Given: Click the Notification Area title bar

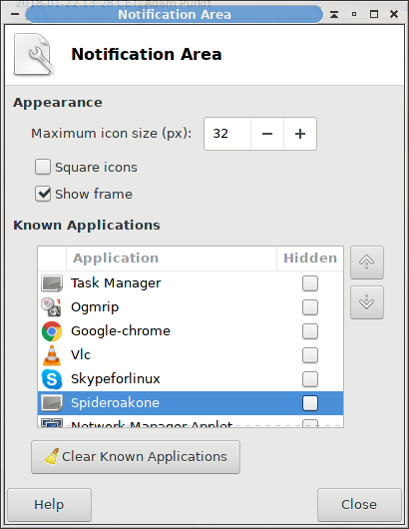Looking at the screenshot, I should (174, 14).
